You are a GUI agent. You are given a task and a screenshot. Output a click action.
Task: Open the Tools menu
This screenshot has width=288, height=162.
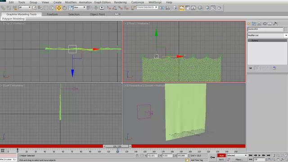point(22,2)
